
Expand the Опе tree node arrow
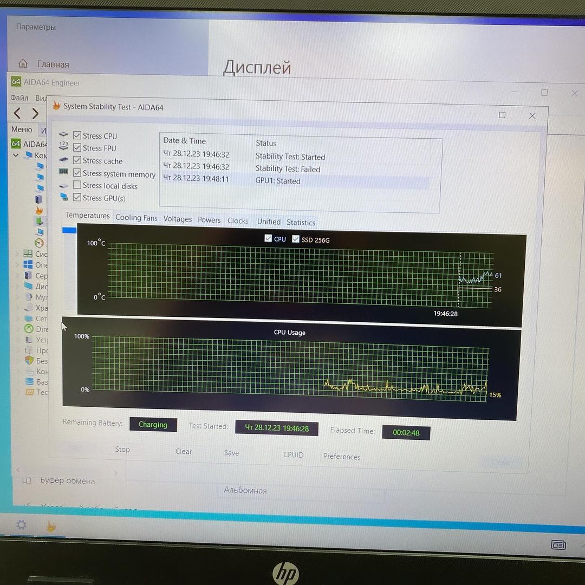pyautogui.click(x=17, y=264)
